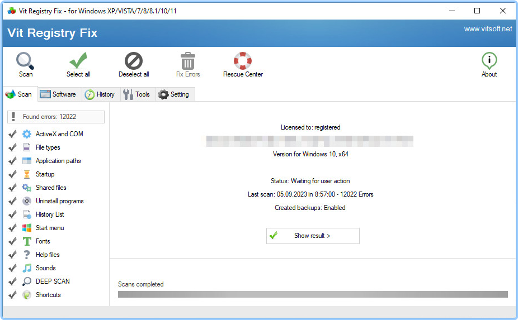Viewport: 518px width, 320px height.
Task: Disable the Shared files scan category
Action: 12,188
